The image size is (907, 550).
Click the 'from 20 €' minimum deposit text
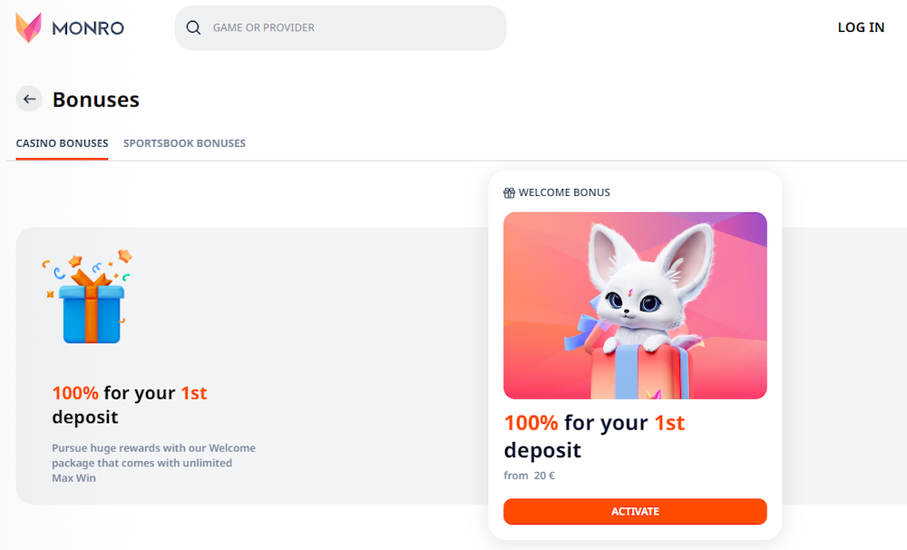[529, 476]
